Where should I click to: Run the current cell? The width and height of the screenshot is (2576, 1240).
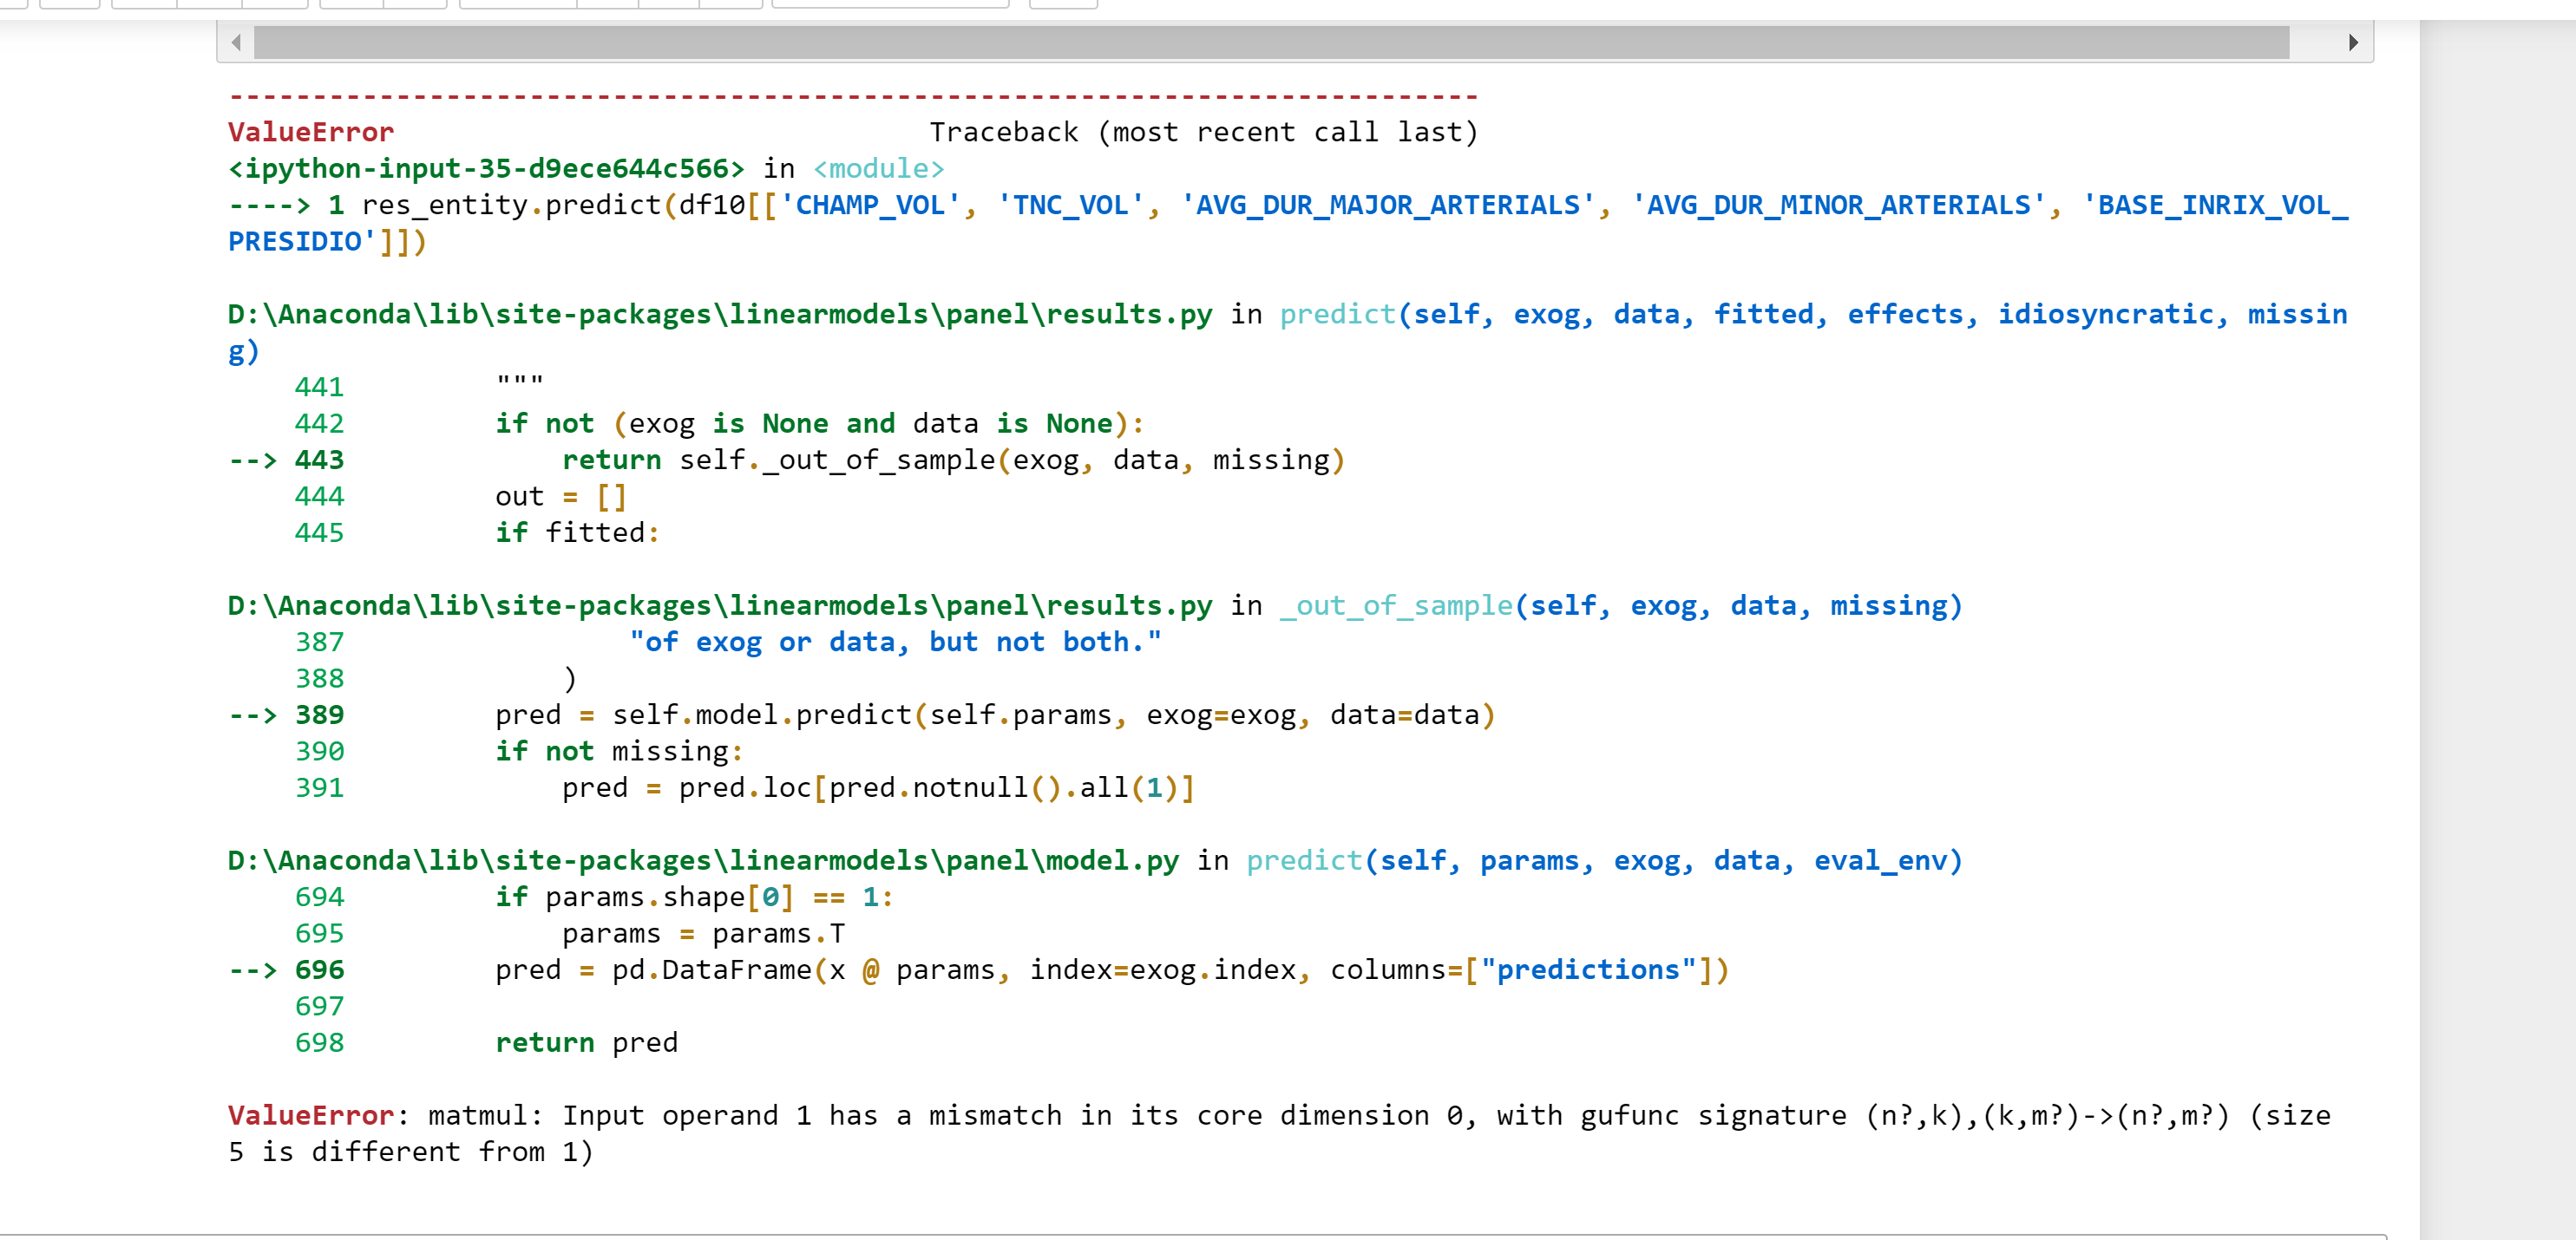[x=517, y=4]
